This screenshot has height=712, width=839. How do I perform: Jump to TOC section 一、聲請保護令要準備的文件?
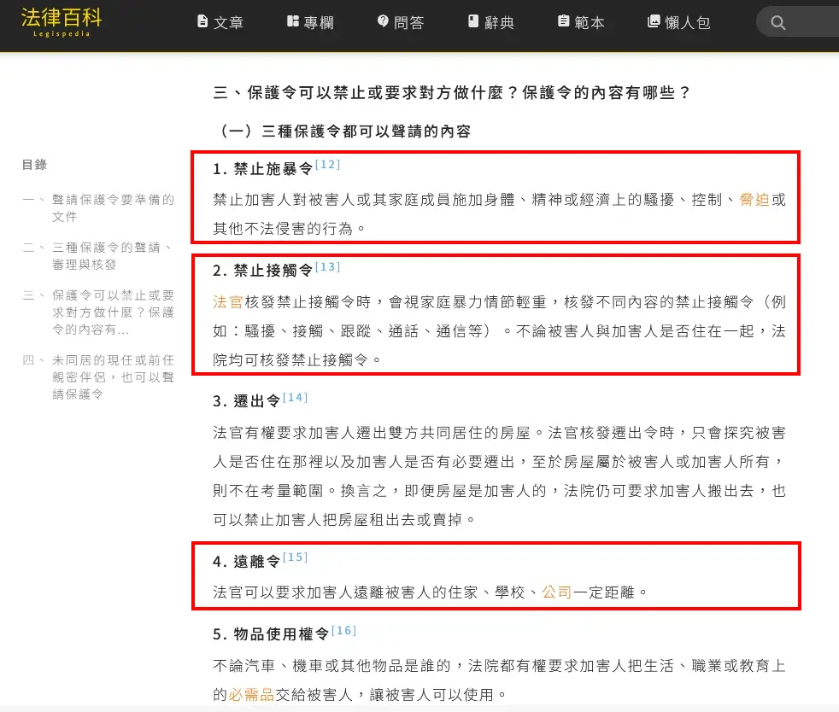(x=112, y=207)
